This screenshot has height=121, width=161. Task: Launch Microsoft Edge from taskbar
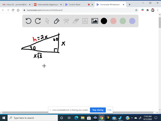point(76,118)
